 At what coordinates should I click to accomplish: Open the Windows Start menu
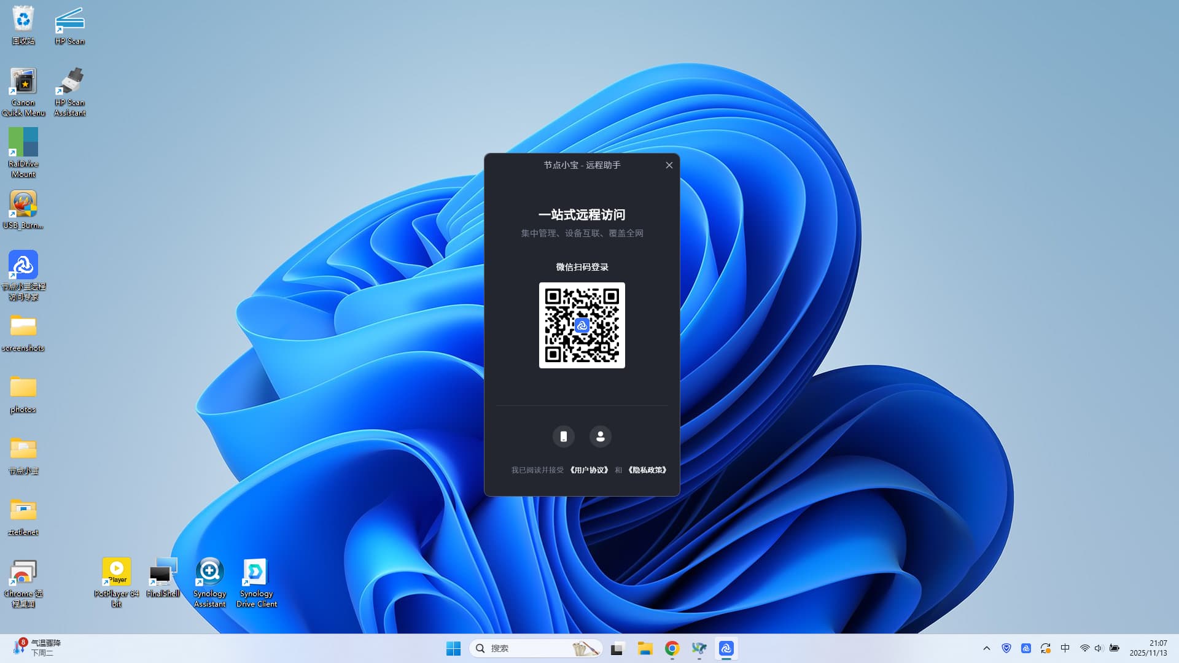click(454, 648)
